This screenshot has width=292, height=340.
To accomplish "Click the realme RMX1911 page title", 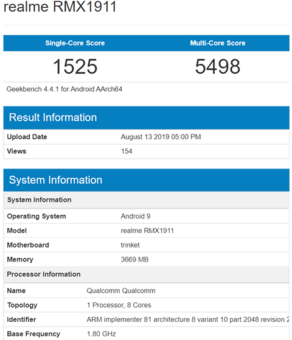I will tap(60, 6).
